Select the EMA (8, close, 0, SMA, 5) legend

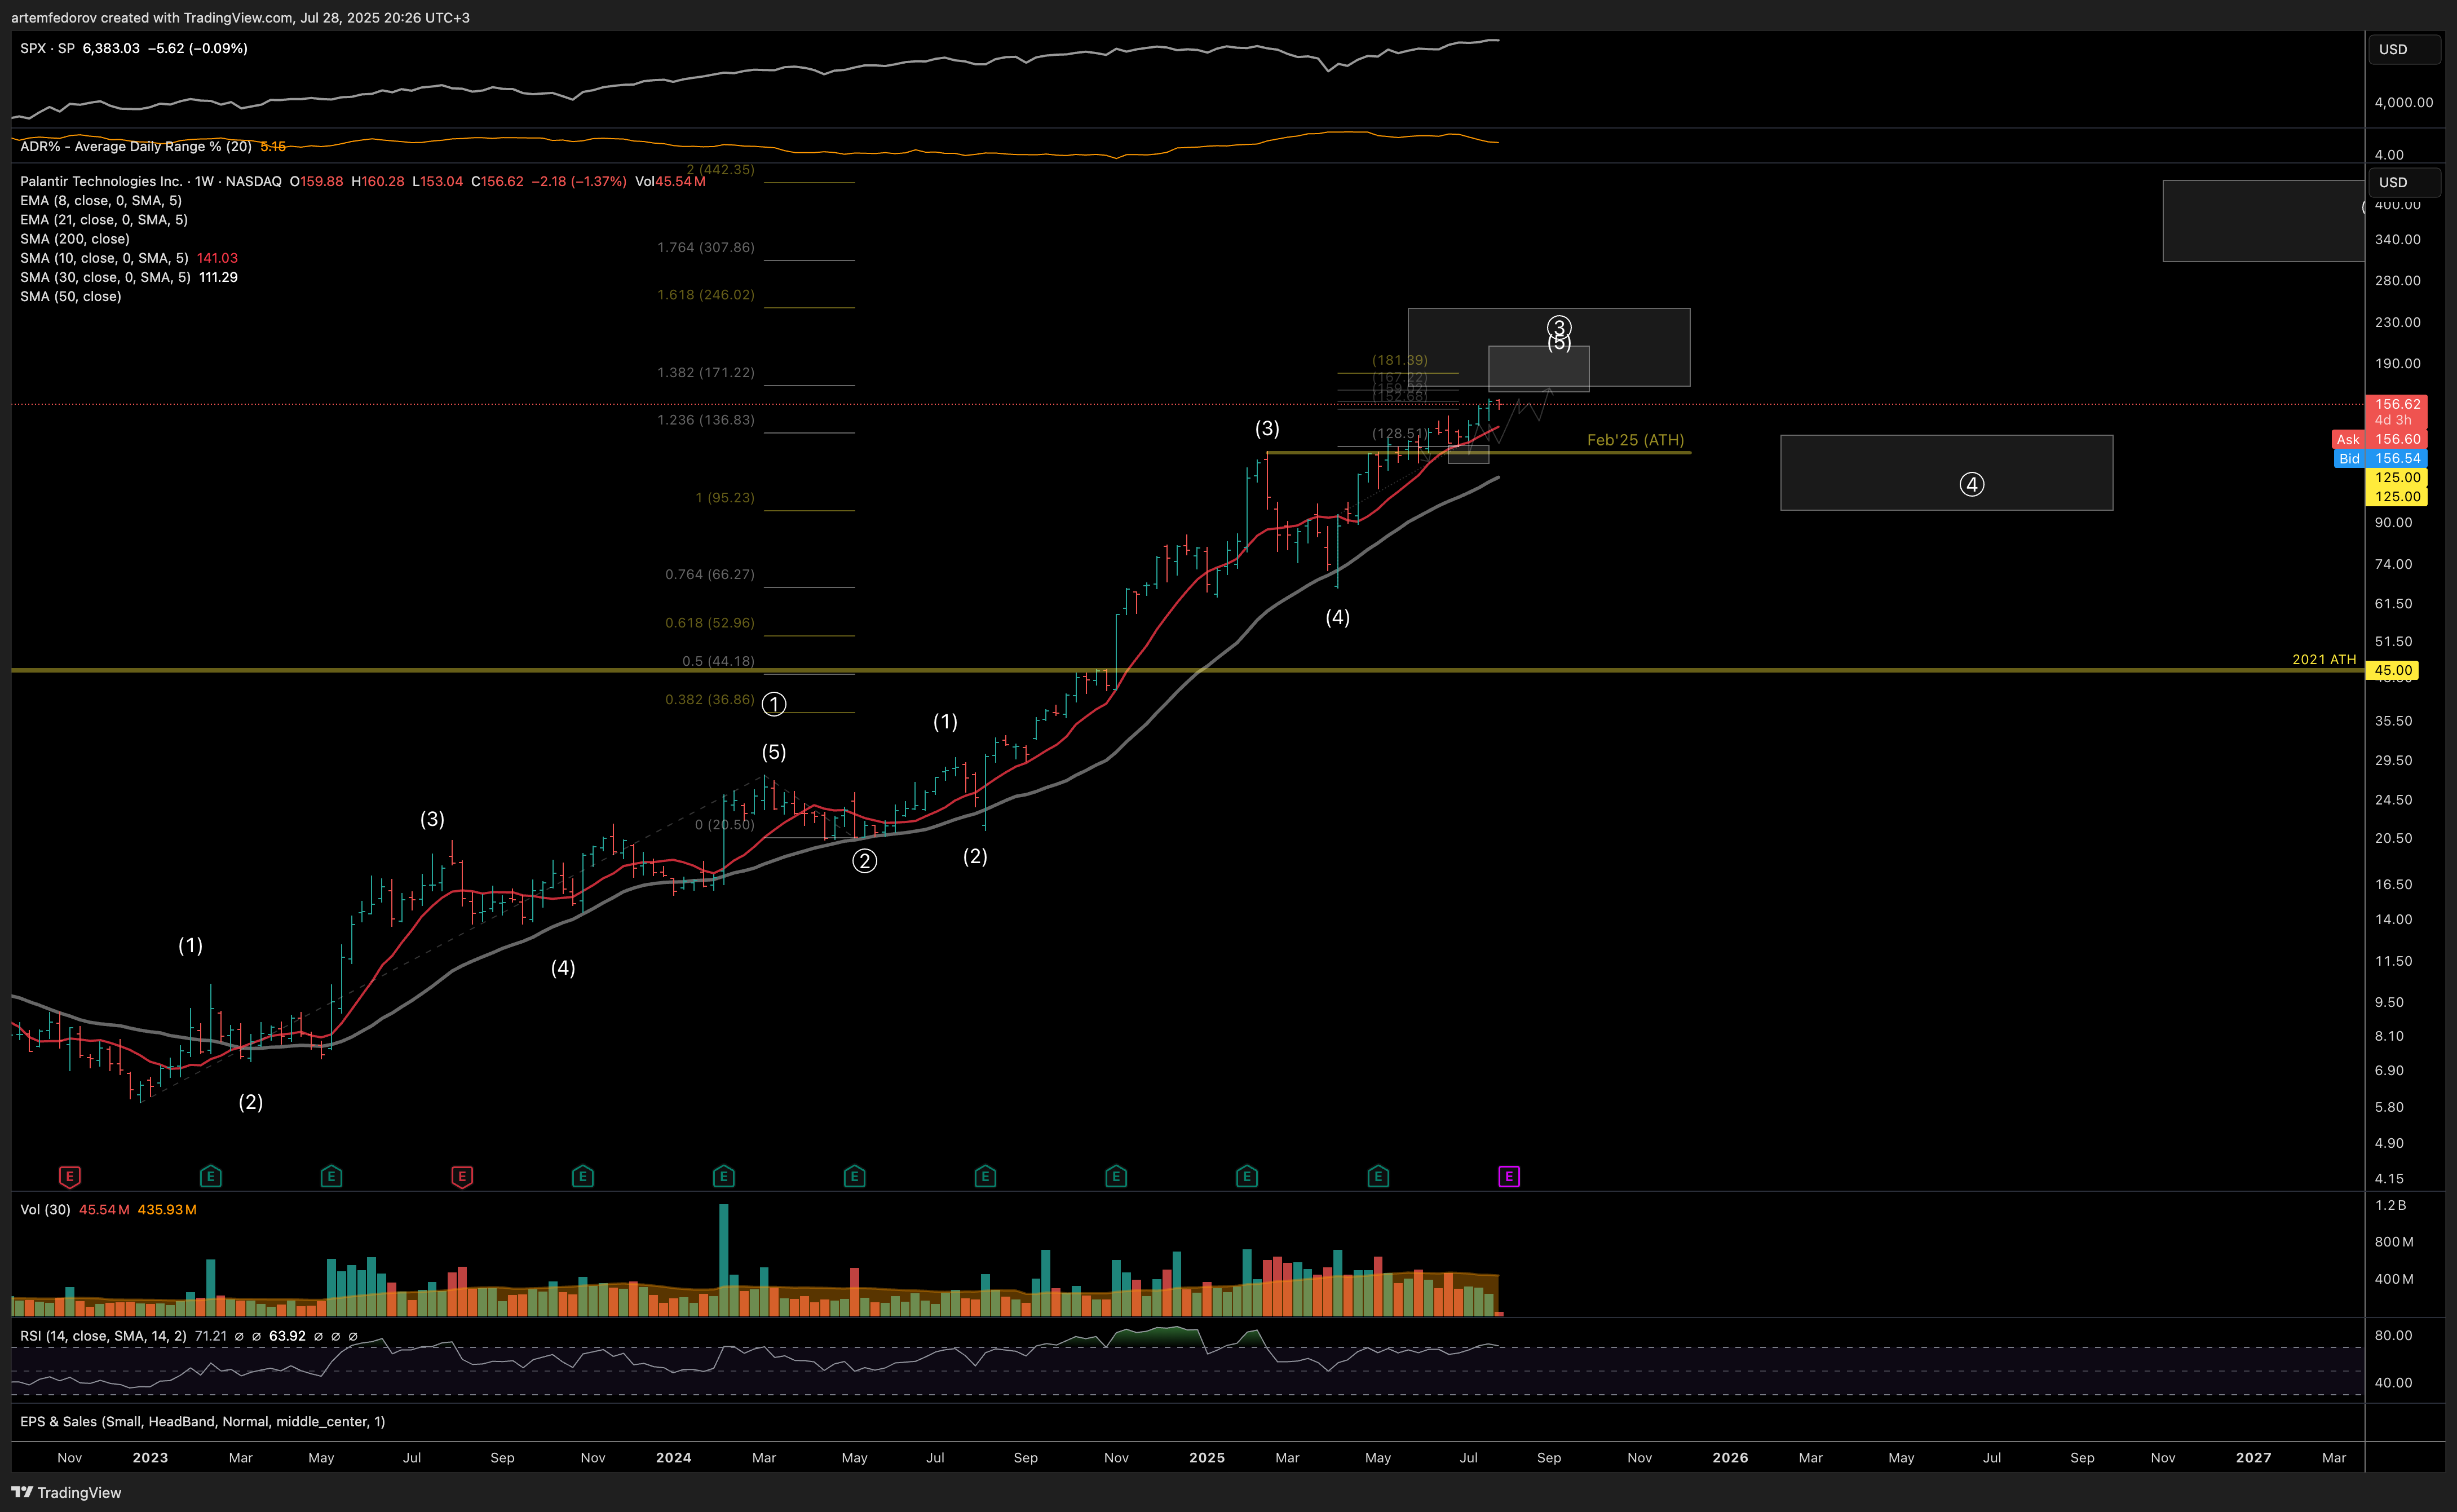point(101,200)
